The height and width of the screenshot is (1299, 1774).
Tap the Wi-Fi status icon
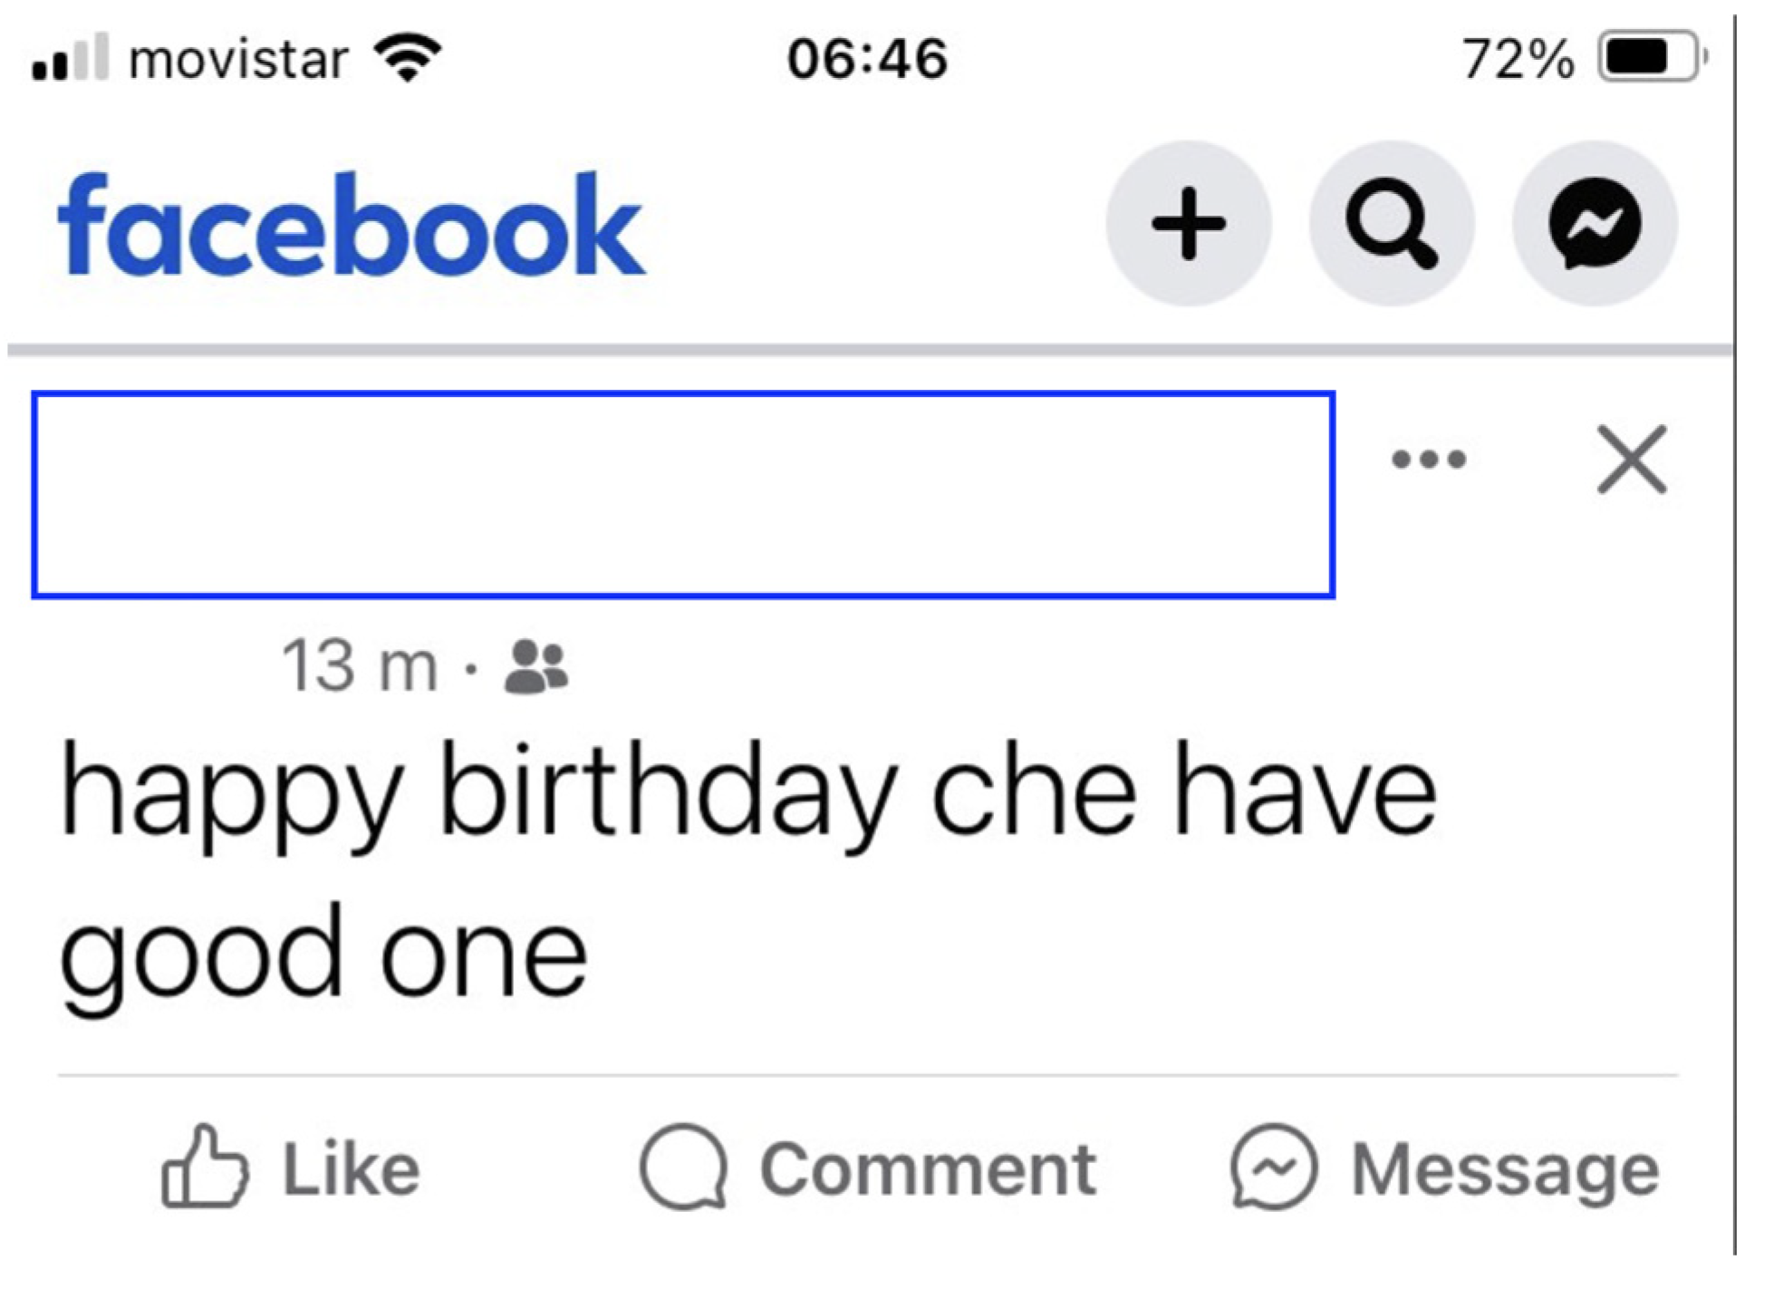408,58
